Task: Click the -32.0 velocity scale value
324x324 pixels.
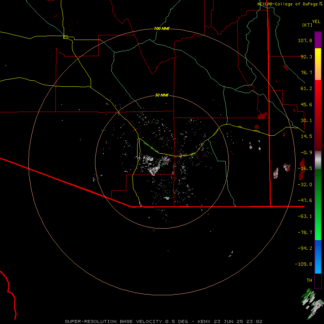Action: tap(305, 185)
